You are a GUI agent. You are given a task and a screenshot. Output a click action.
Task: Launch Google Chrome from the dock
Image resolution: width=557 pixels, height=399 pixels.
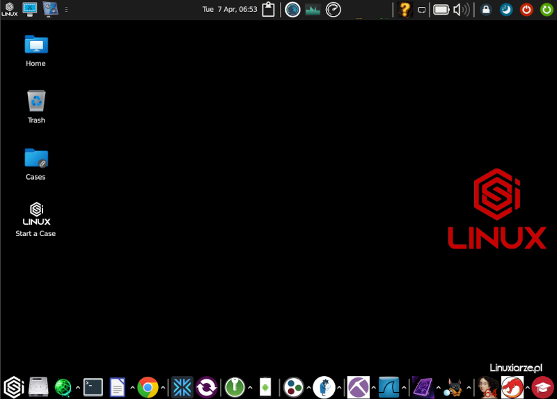148,387
